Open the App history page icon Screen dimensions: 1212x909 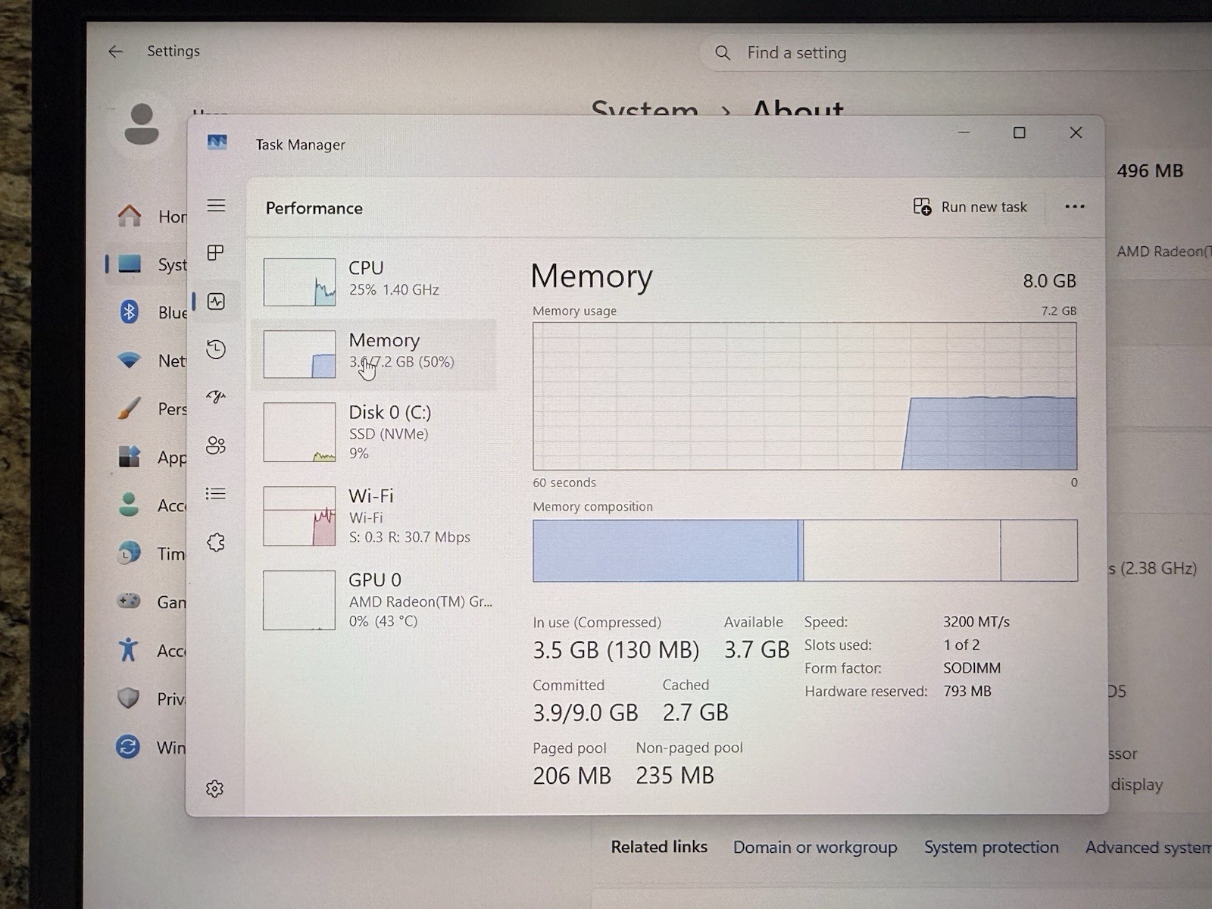tap(216, 349)
